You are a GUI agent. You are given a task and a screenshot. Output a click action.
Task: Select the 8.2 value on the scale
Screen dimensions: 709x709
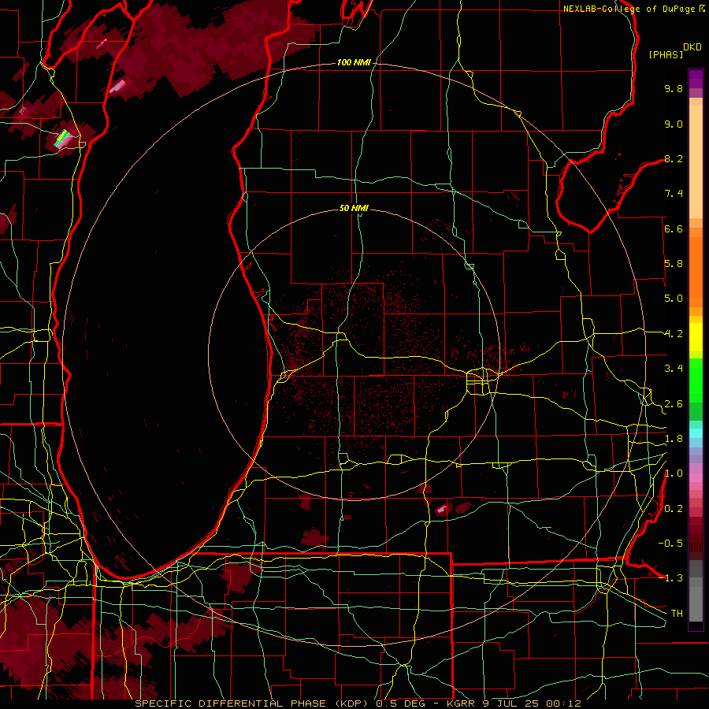(674, 158)
